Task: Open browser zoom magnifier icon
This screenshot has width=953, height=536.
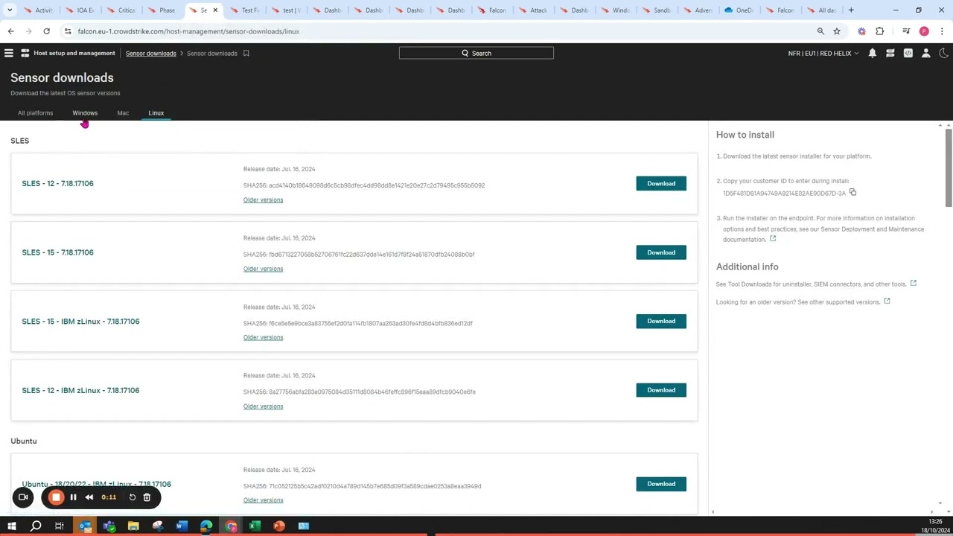Action: coord(820,31)
